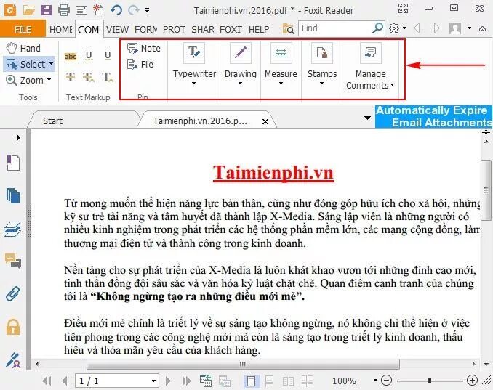Screen dimensions: 493x390
Task: Open the SHARE ribbon tab
Action: [202, 30]
